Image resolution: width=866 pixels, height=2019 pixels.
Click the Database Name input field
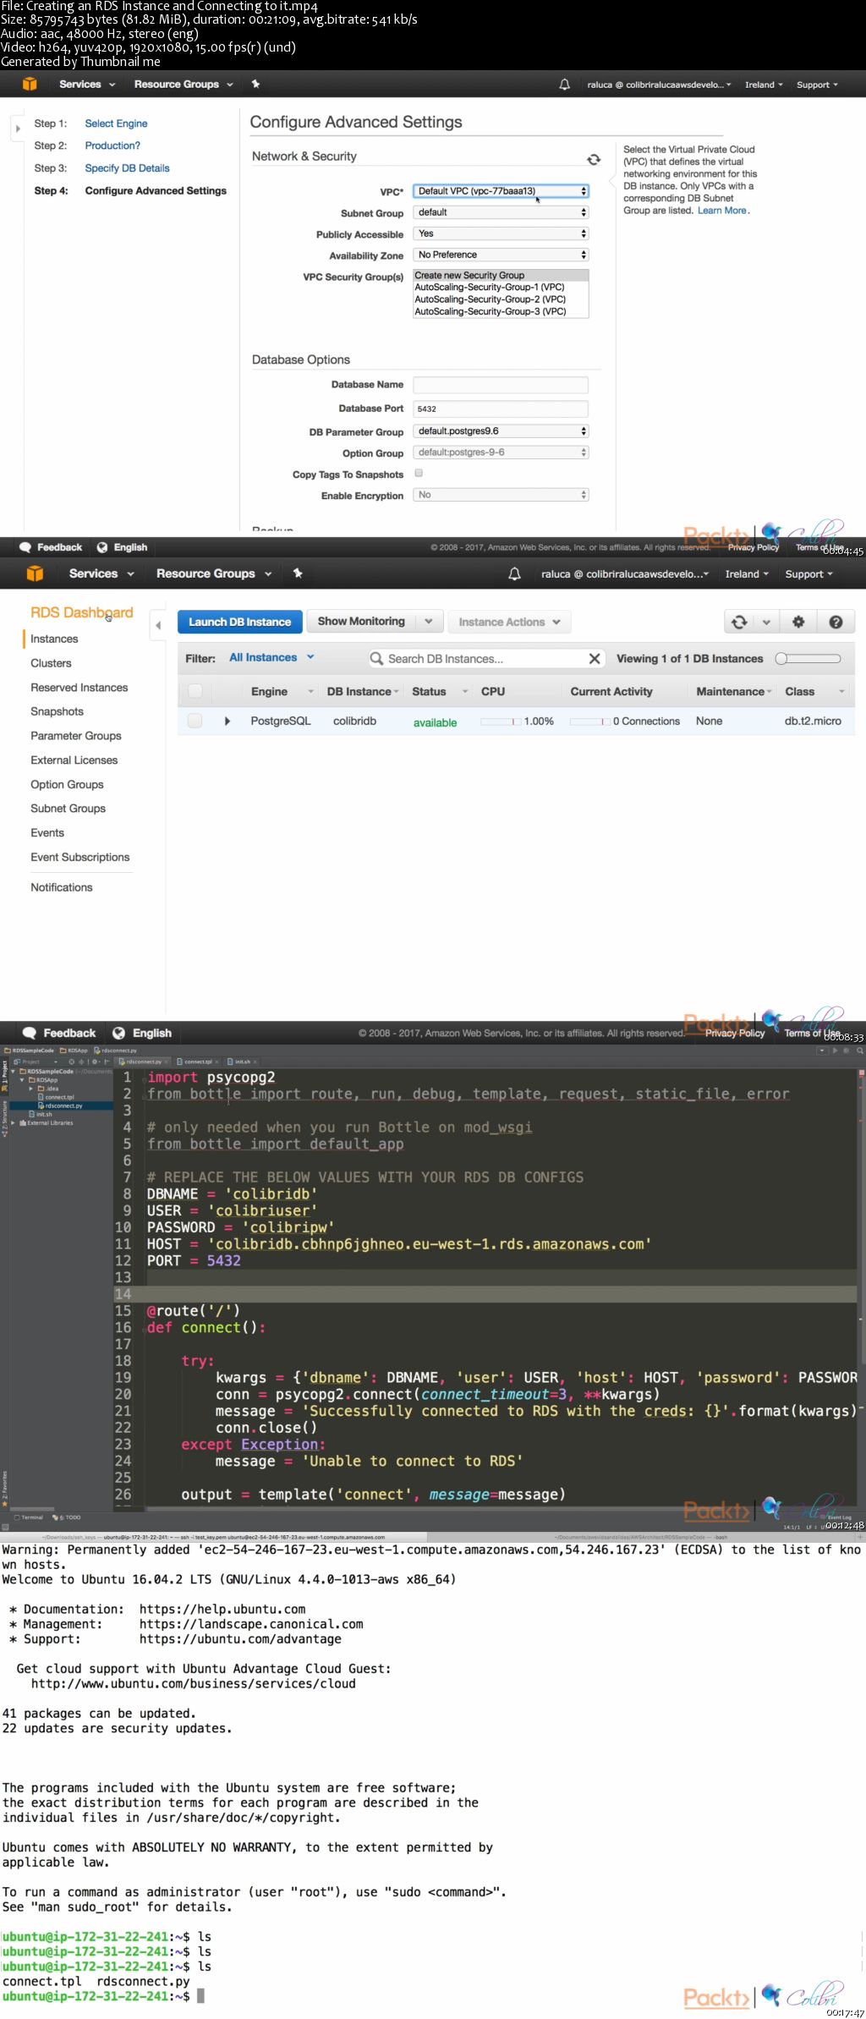[501, 385]
